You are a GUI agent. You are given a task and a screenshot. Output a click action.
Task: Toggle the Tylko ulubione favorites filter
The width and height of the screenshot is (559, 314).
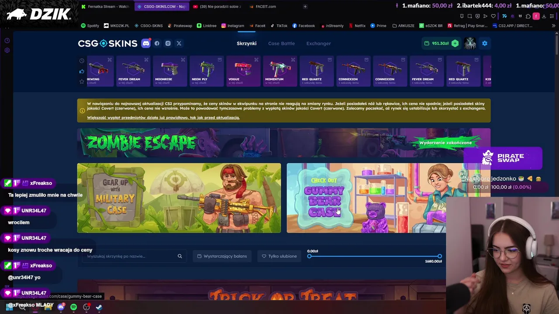coord(279,256)
